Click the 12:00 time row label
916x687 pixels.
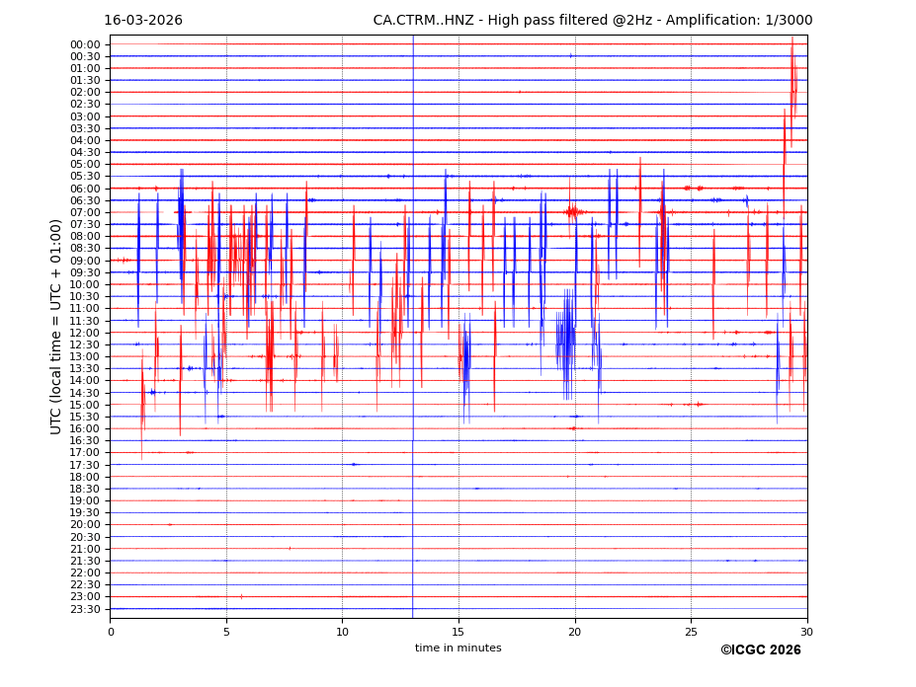(x=85, y=333)
